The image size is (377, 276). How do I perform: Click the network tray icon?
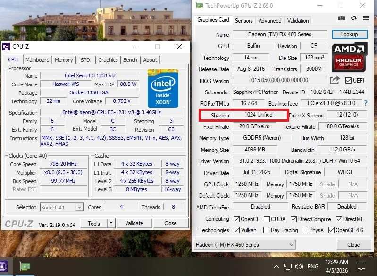pyautogui.click(x=287, y=267)
